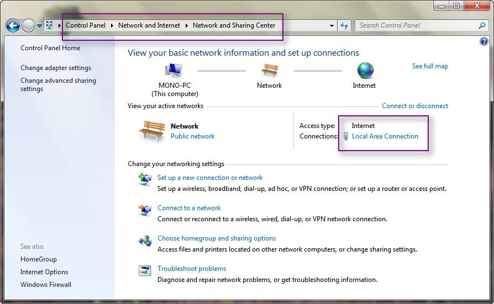Open the Public network link
Viewport: 494px width, 304px height.
pos(192,136)
